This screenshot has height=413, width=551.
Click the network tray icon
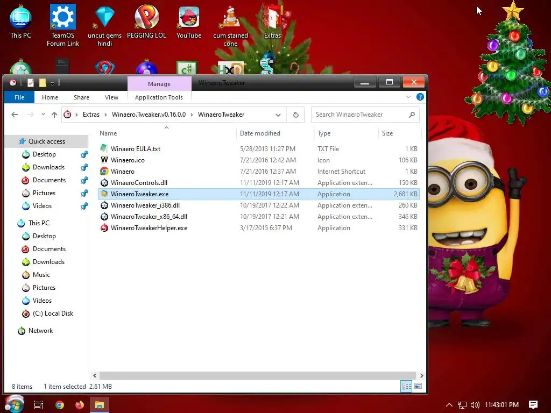pyautogui.click(x=462, y=405)
